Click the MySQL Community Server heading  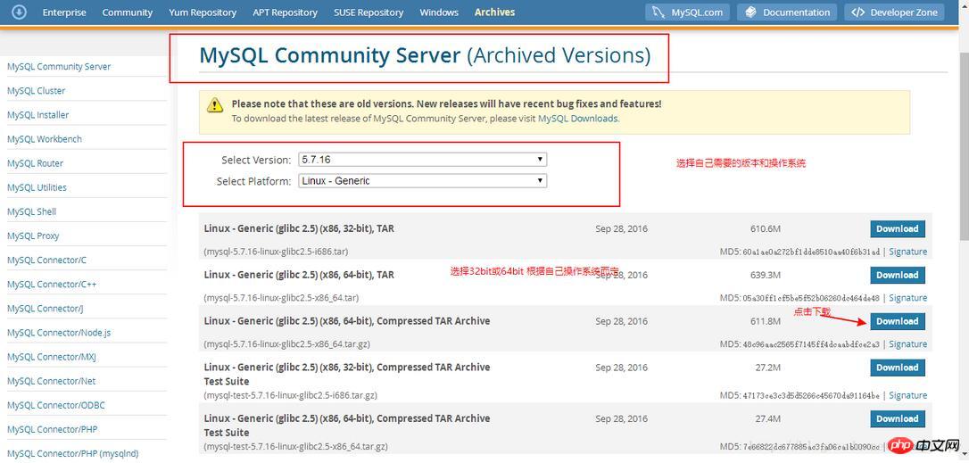tap(425, 55)
